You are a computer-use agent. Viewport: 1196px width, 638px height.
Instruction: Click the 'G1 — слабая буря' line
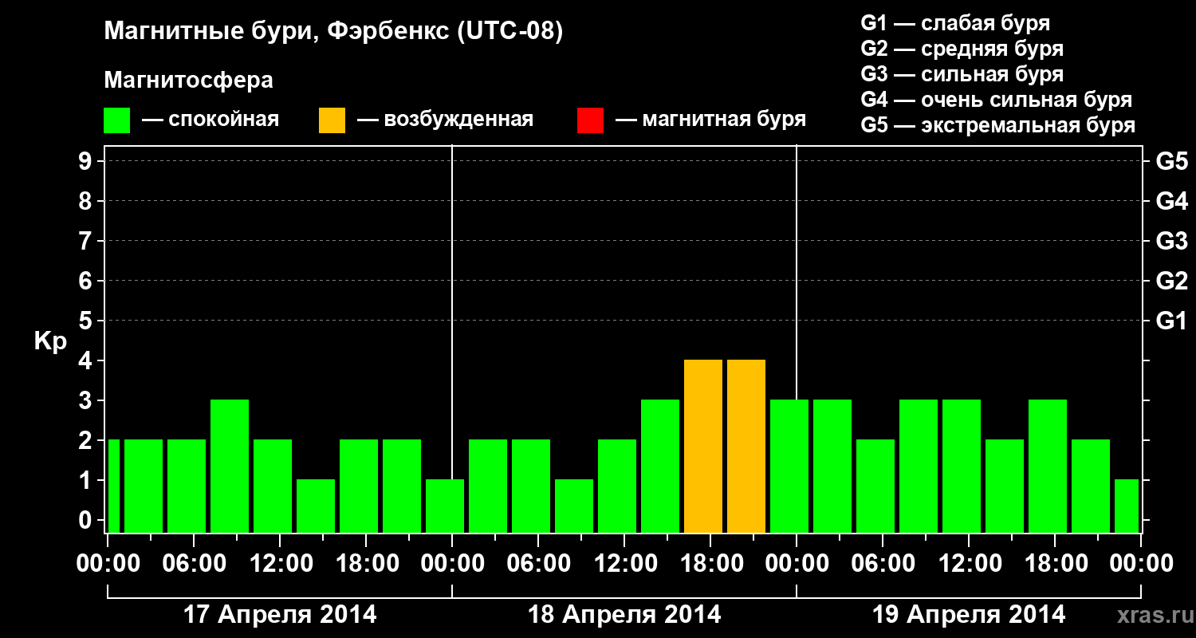tap(955, 23)
